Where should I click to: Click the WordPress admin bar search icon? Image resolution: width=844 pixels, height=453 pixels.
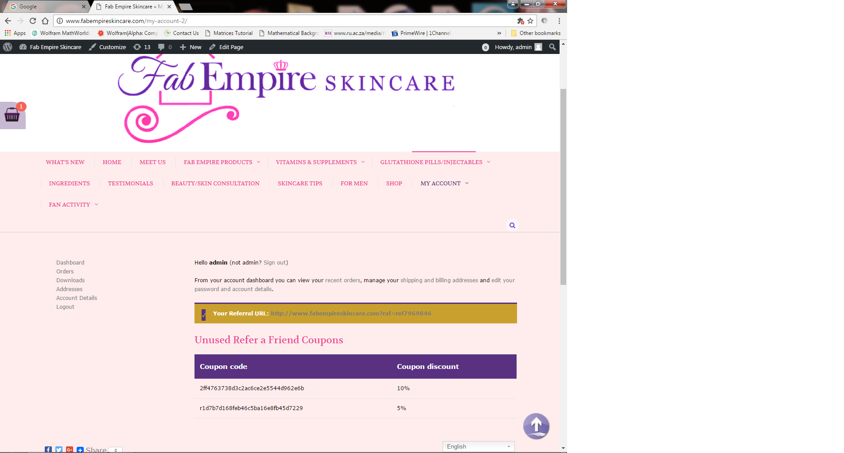552,47
